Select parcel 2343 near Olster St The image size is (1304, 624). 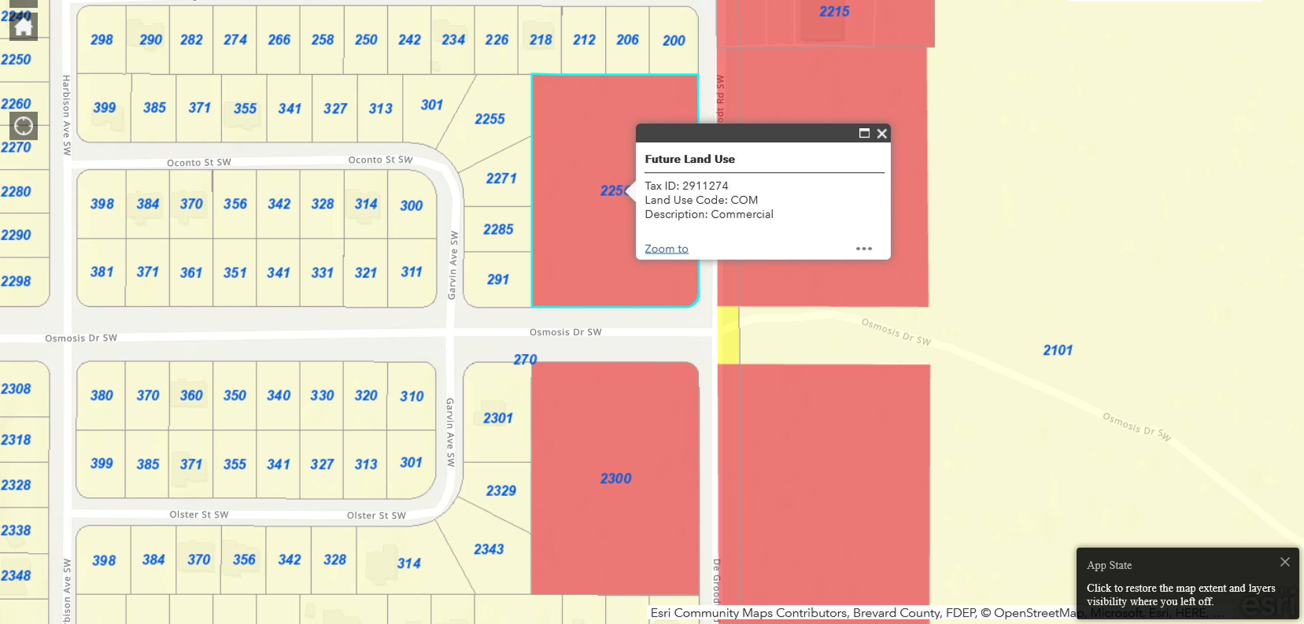point(489,549)
